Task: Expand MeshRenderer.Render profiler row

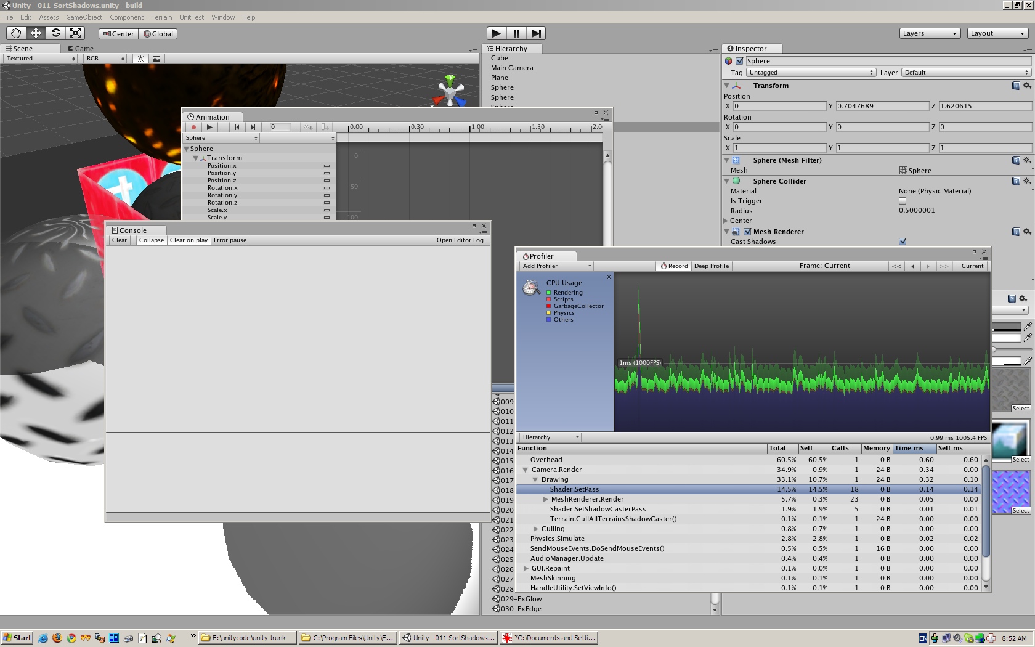Action: (x=545, y=499)
